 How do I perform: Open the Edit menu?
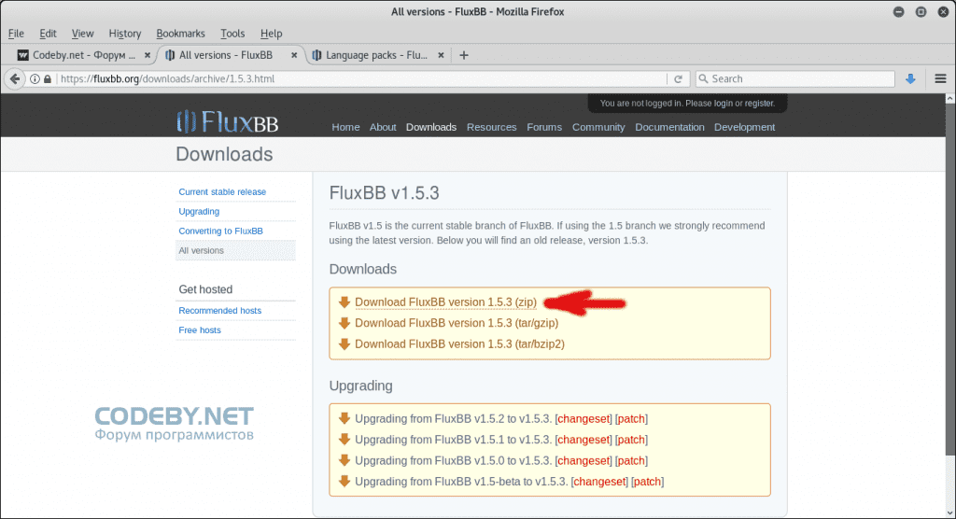[x=48, y=34]
